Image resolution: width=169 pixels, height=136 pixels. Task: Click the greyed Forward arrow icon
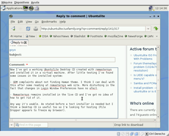(21, 29)
